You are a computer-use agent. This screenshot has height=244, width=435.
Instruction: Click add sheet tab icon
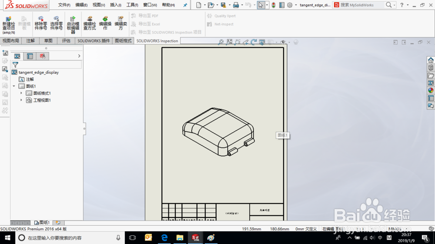(58, 222)
